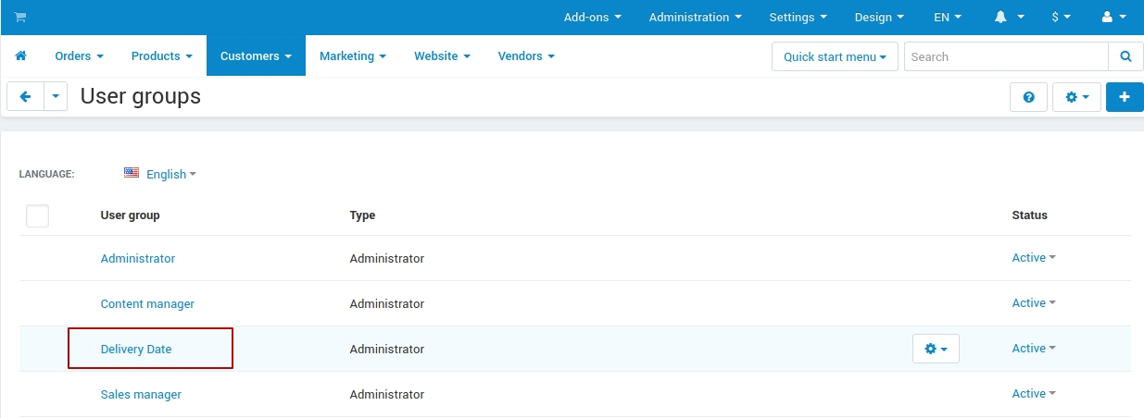Change Active status of Sales manager group
The image size is (1144, 418).
click(1034, 394)
